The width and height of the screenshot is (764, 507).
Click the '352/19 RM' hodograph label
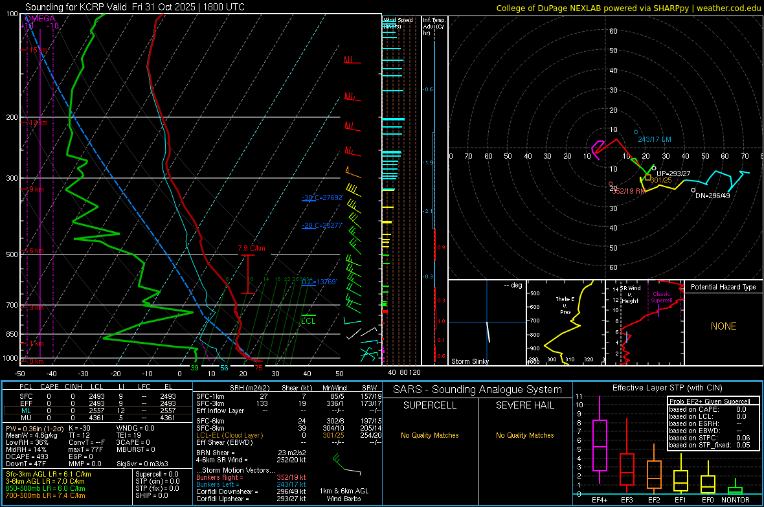pos(629,191)
